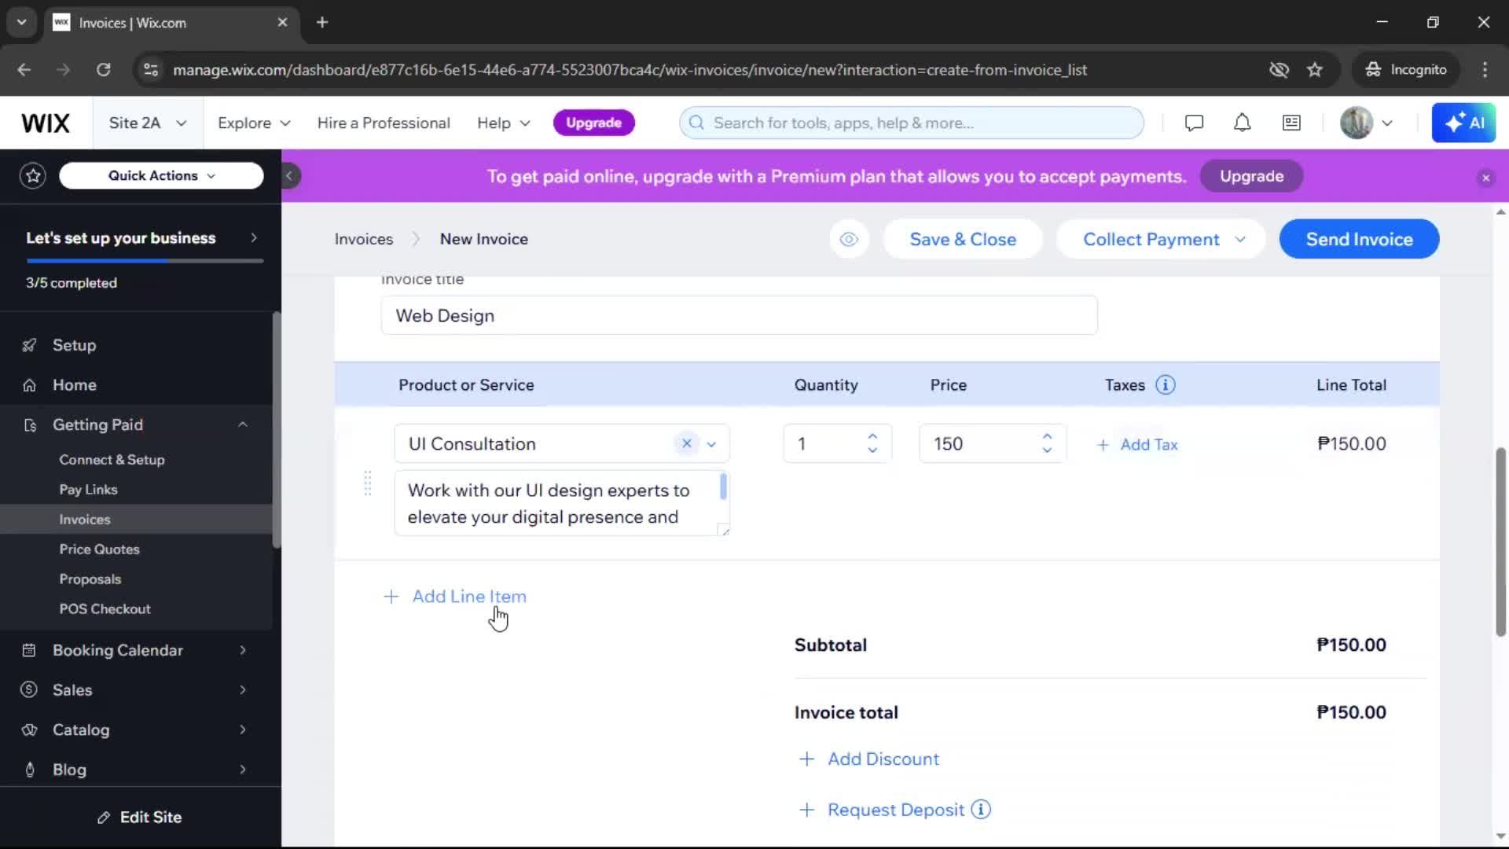Viewport: 1509px width, 849px height.
Task: Clear the UI Consultation product selection
Action: [686, 444]
